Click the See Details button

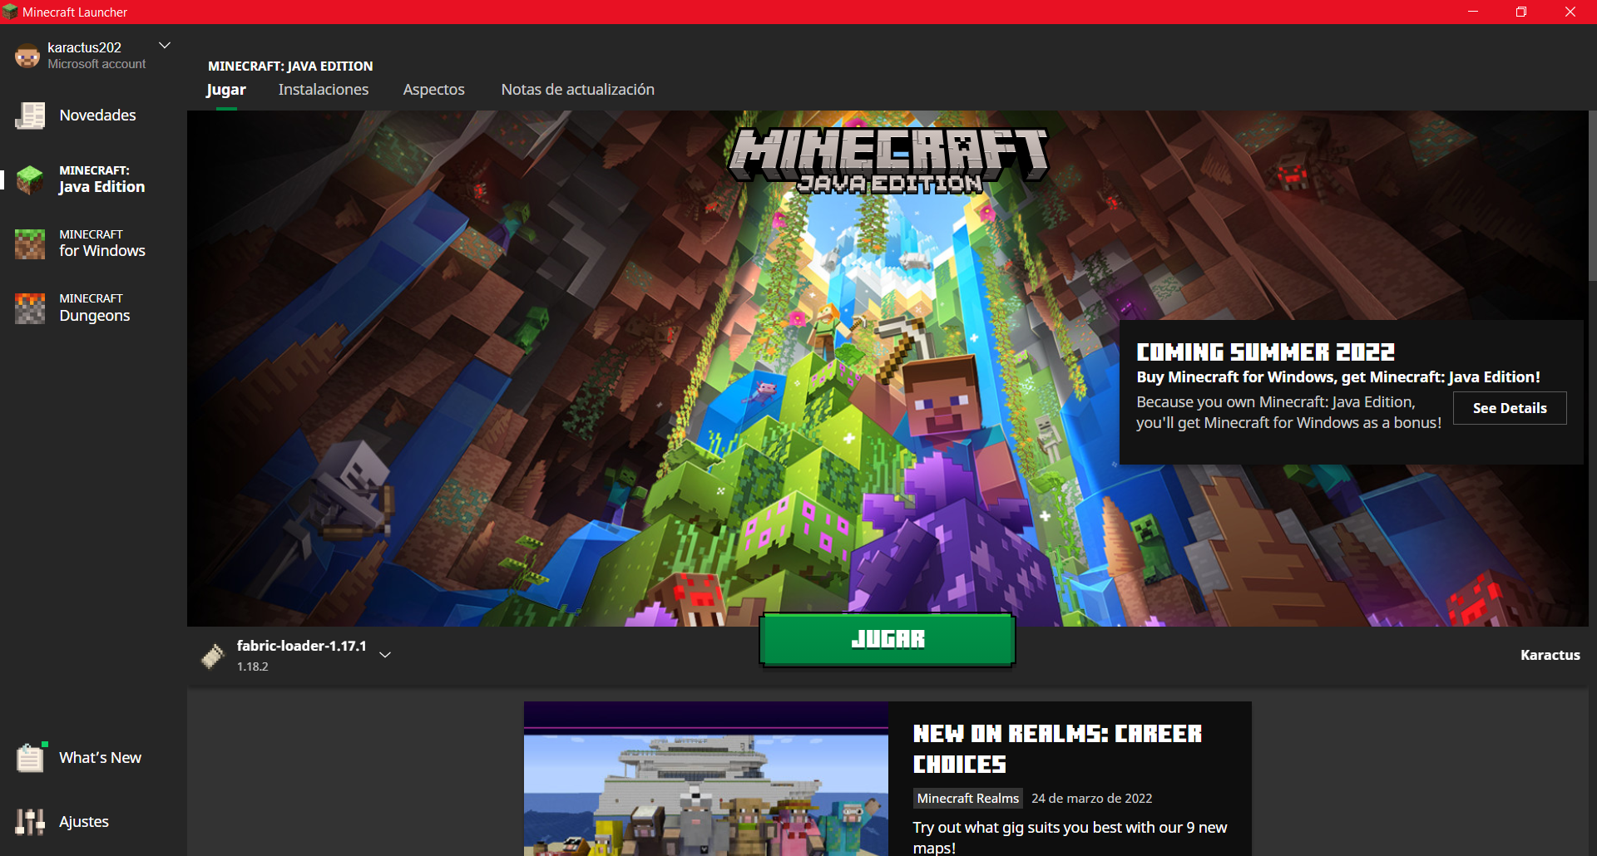tap(1510, 408)
